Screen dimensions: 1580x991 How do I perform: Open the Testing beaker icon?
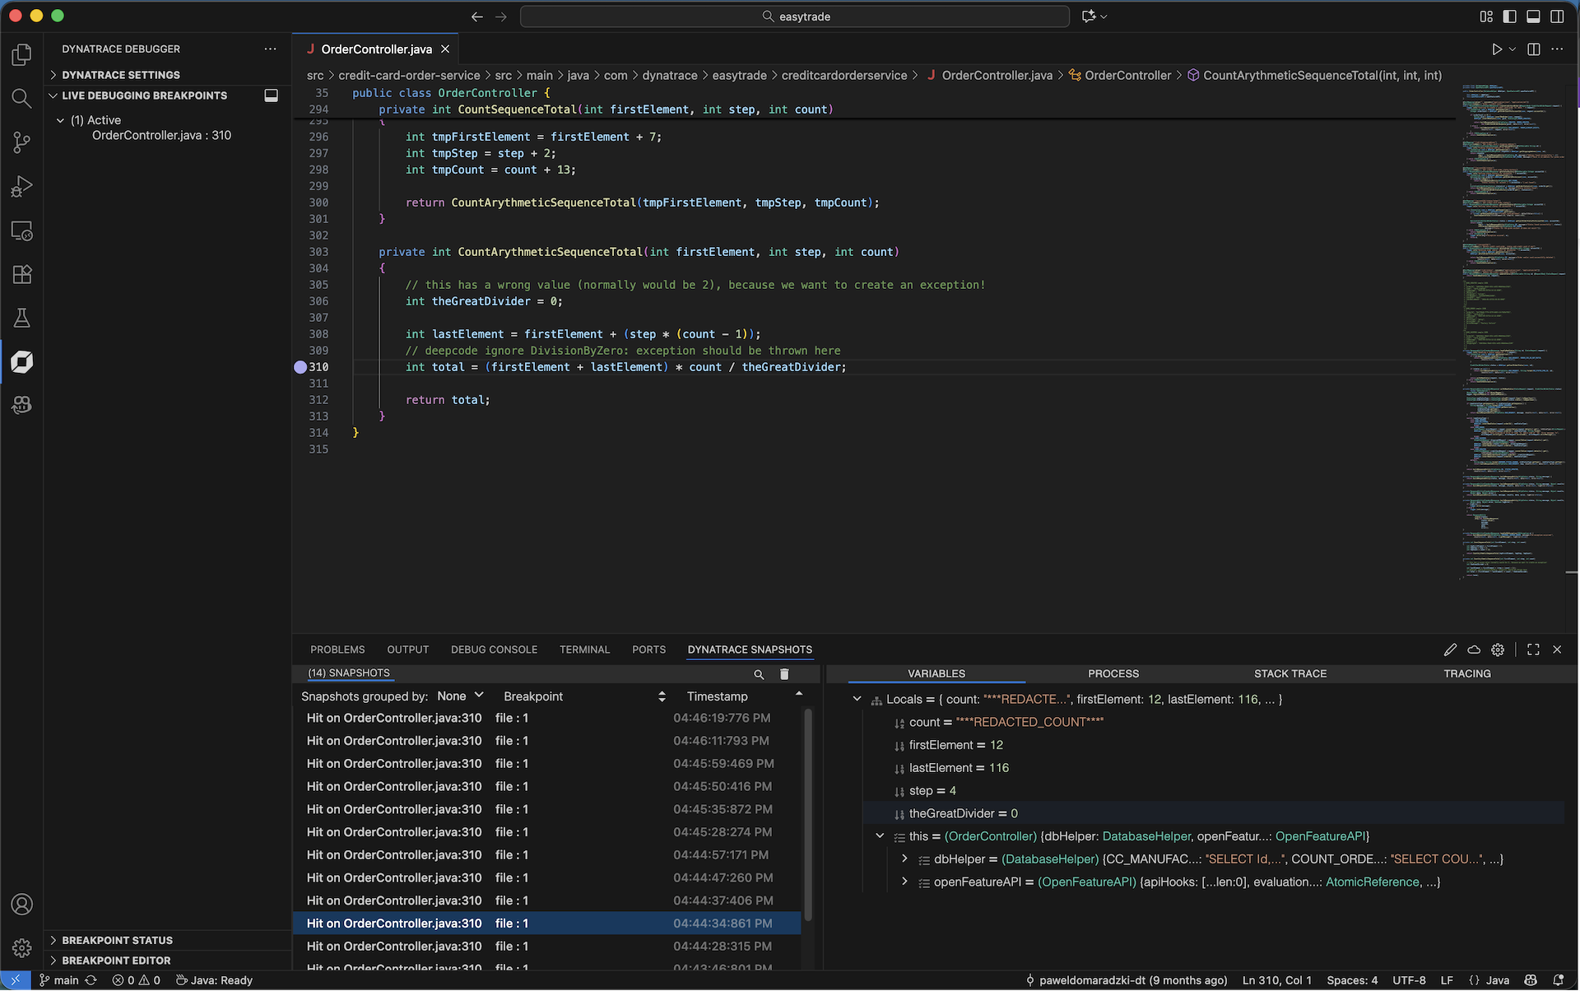coord(21,318)
